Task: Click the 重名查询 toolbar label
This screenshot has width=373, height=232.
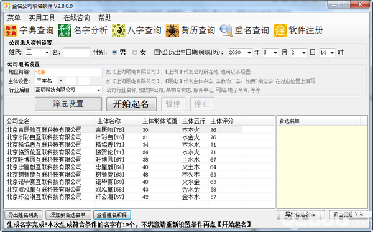Action: click(x=252, y=30)
